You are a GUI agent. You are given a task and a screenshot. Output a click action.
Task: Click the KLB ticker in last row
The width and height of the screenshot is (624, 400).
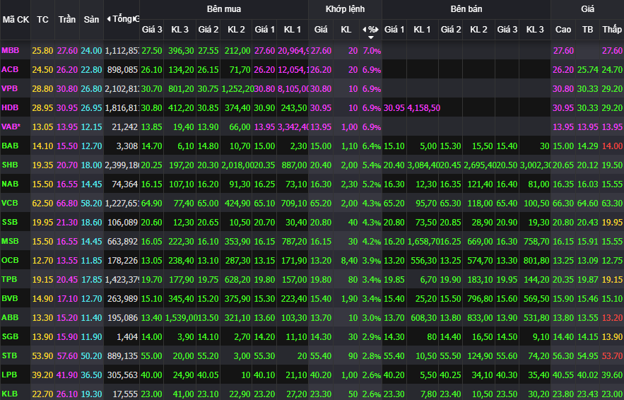(x=10, y=393)
